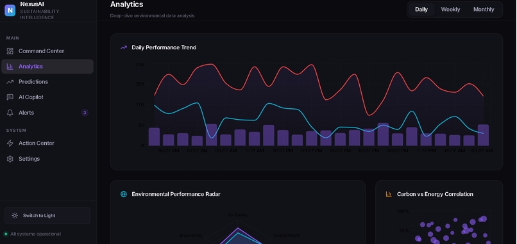517x244 pixels.
Task: Select the Analytics menu item
Action: pyautogui.click(x=47, y=67)
